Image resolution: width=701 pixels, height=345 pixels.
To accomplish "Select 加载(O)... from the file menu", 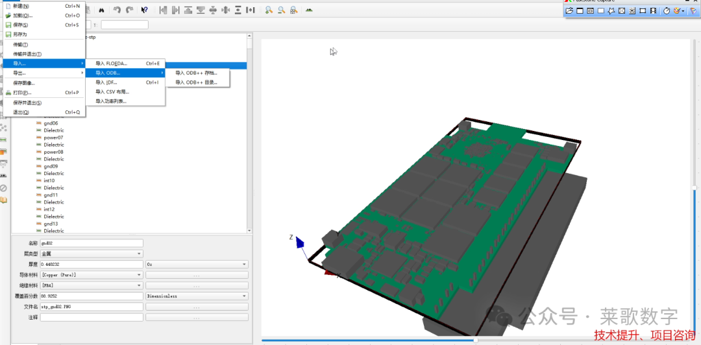I will point(44,16).
